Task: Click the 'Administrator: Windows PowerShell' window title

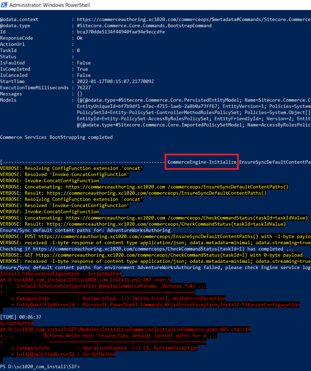Action: 50,5
